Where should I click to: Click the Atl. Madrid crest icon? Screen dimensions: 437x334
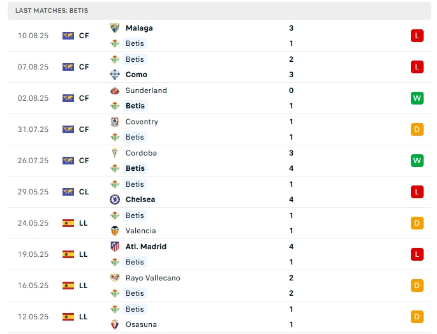coord(115,247)
